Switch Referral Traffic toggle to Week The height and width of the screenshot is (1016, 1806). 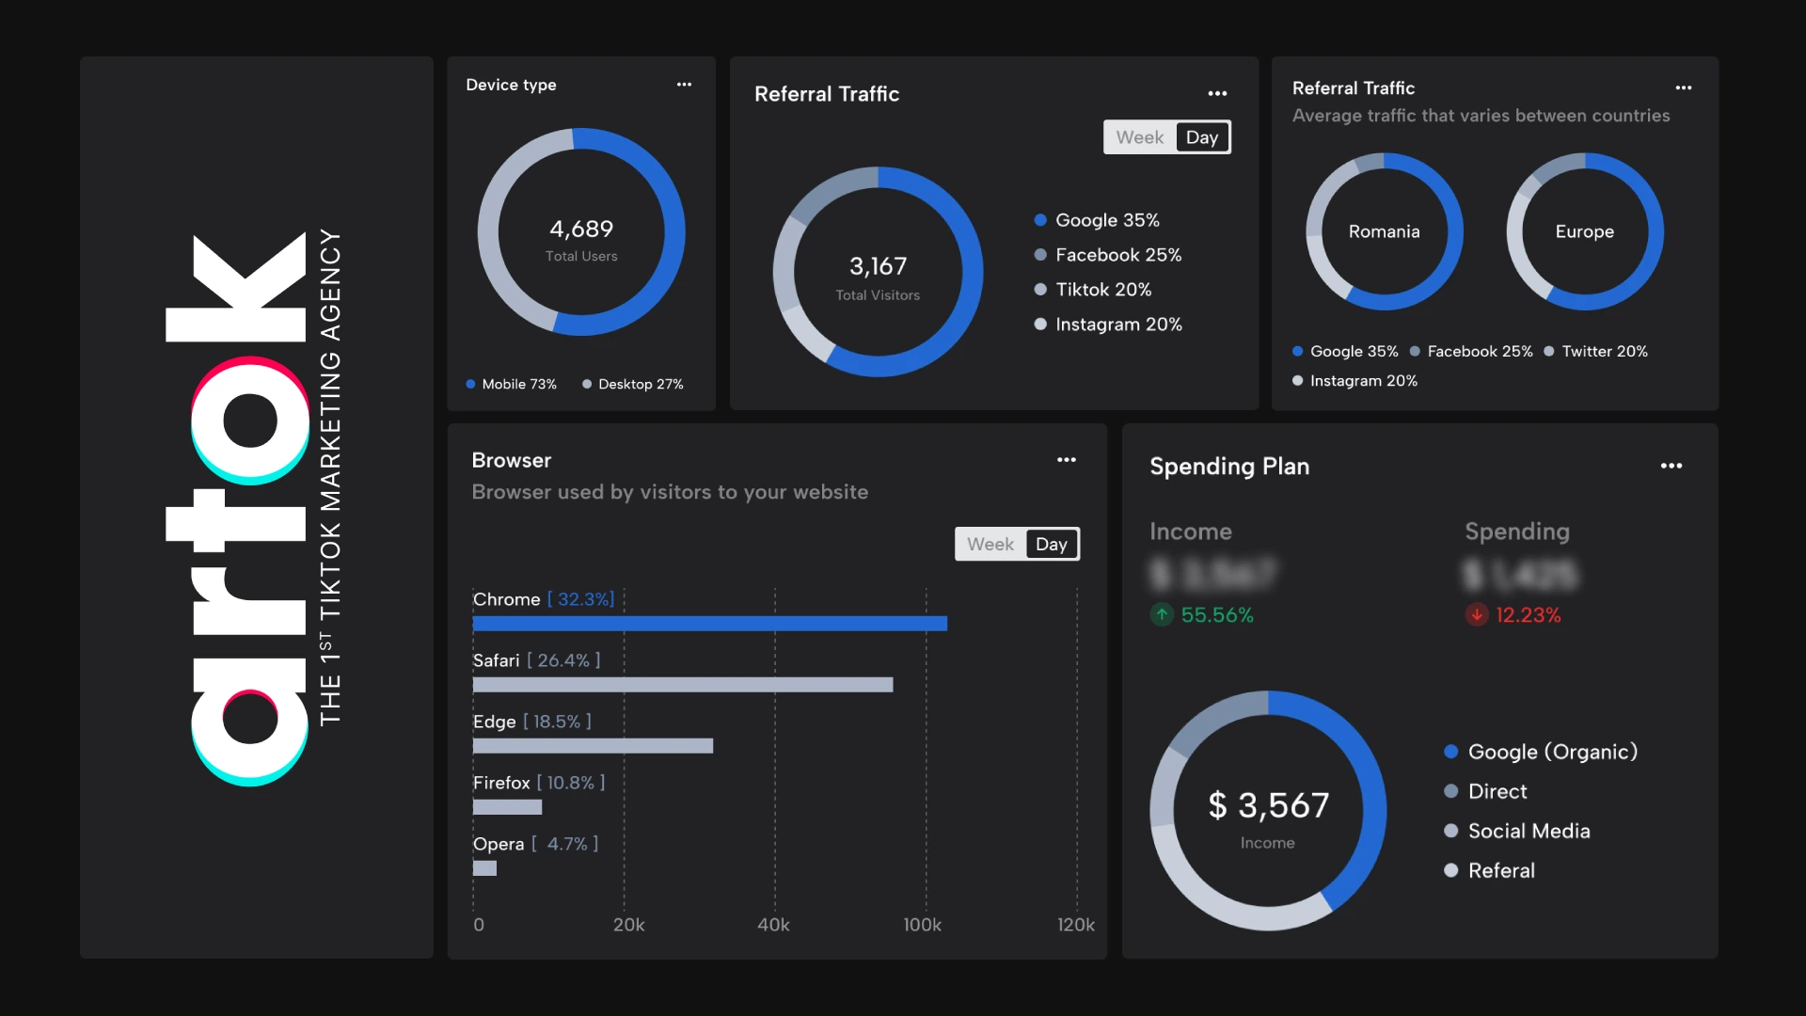pos(1139,137)
